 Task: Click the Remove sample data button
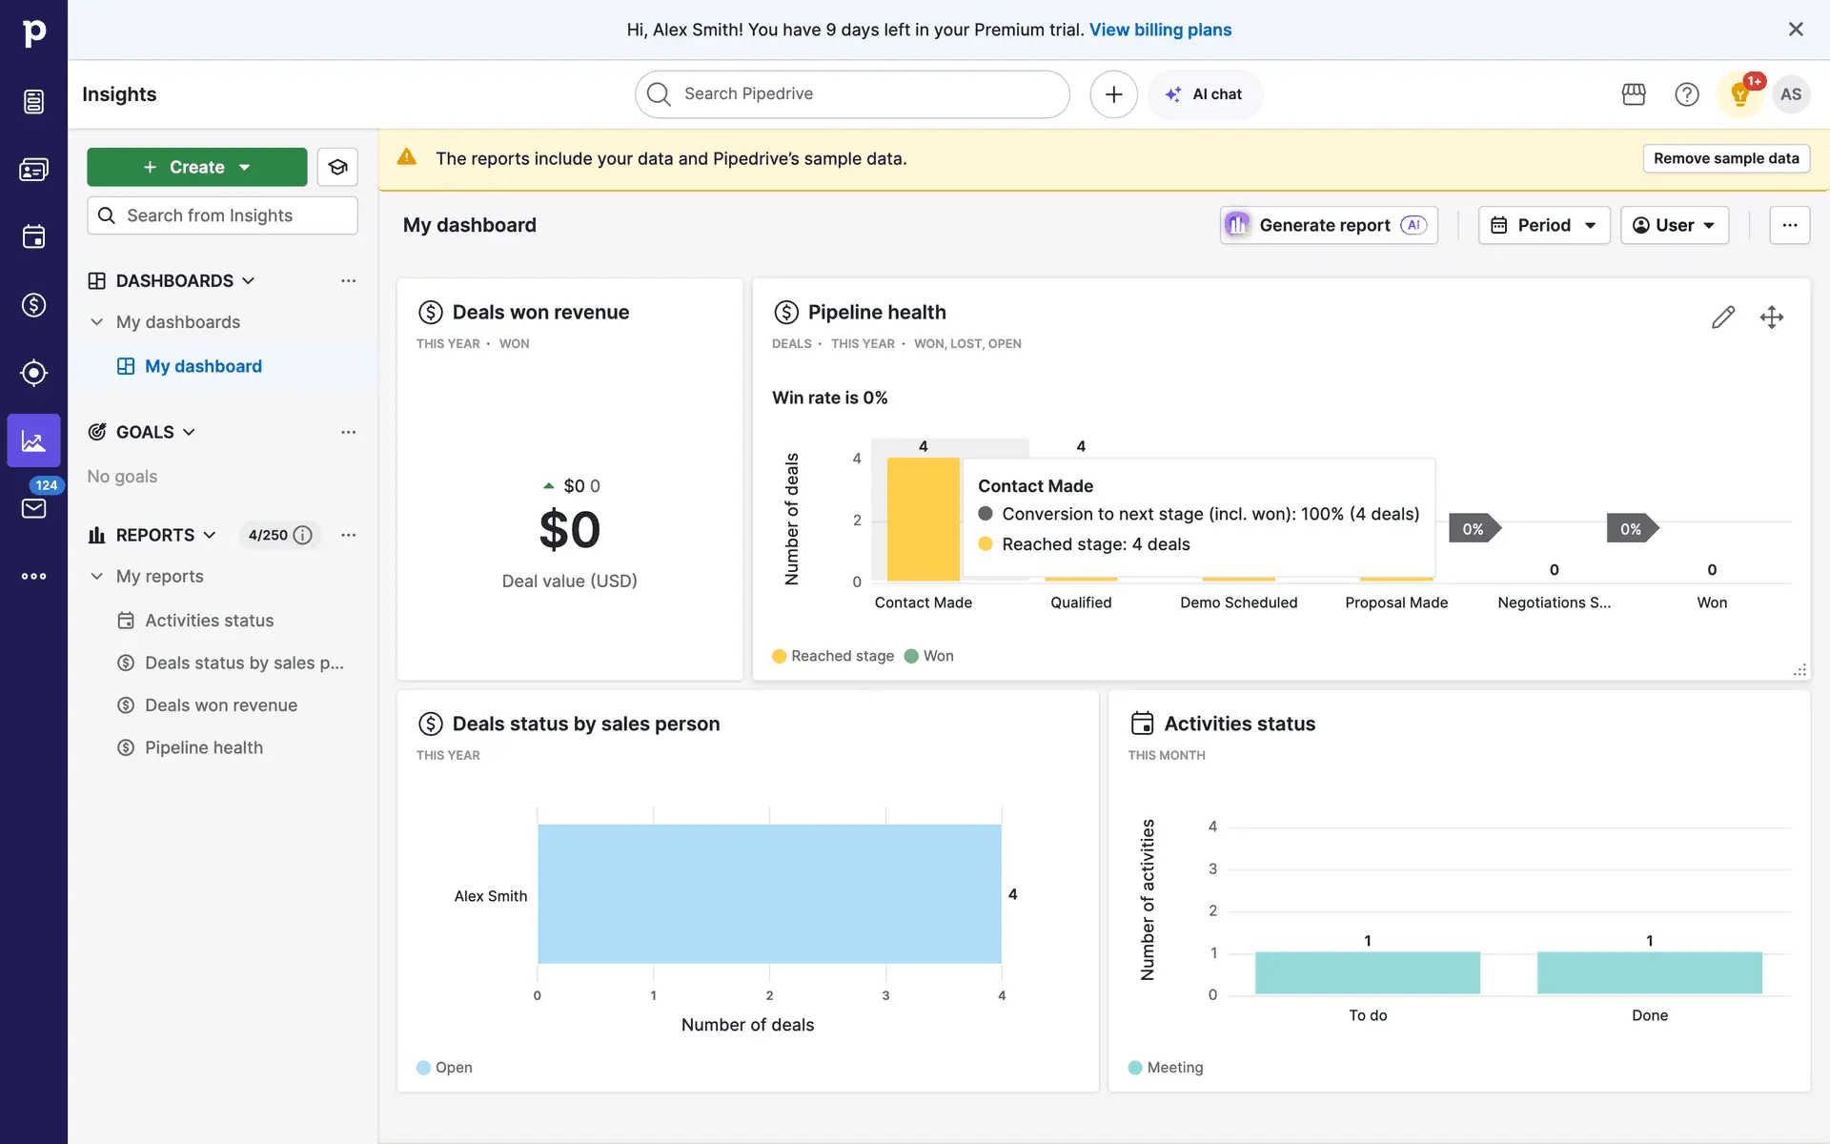tap(1725, 158)
